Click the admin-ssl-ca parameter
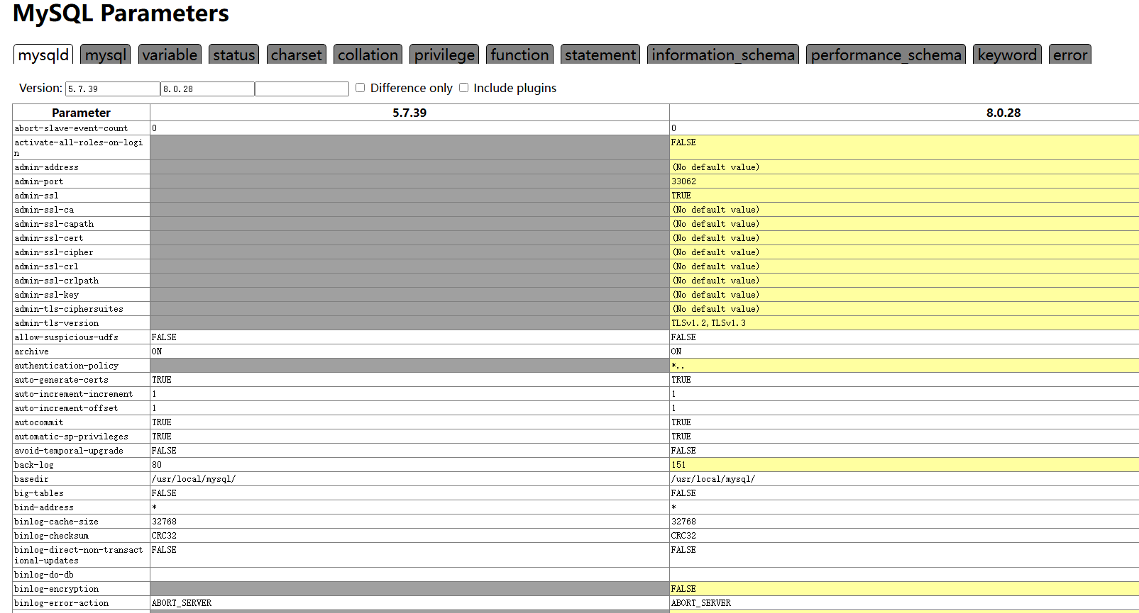Viewport: 1139px width, 613px height. (44, 210)
